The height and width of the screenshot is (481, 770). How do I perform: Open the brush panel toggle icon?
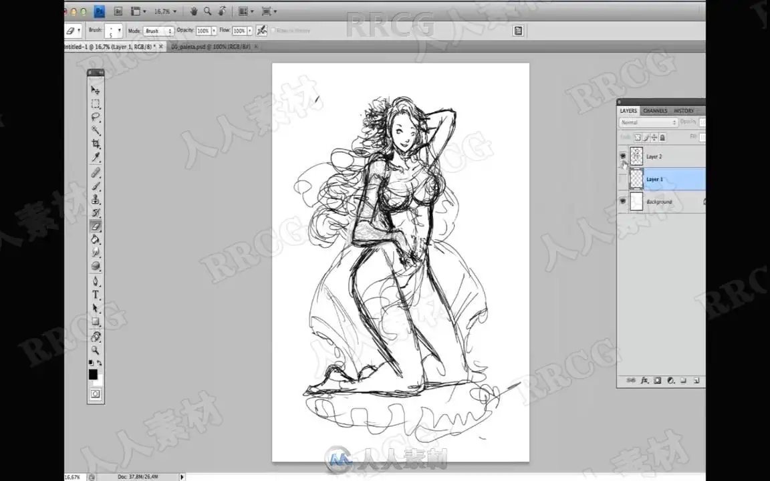(x=517, y=31)
